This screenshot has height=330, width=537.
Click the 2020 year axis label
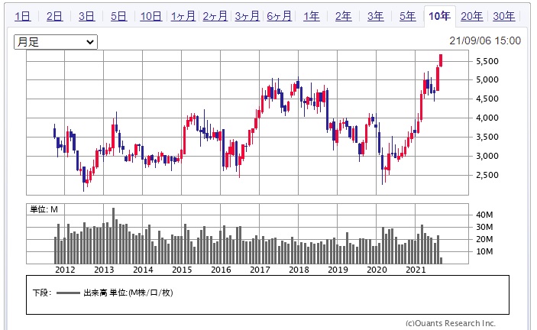pos(377,270)
